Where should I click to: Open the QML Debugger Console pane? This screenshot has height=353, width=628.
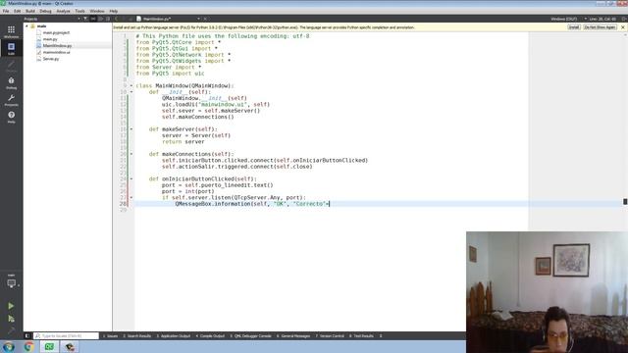pos(251,335)
